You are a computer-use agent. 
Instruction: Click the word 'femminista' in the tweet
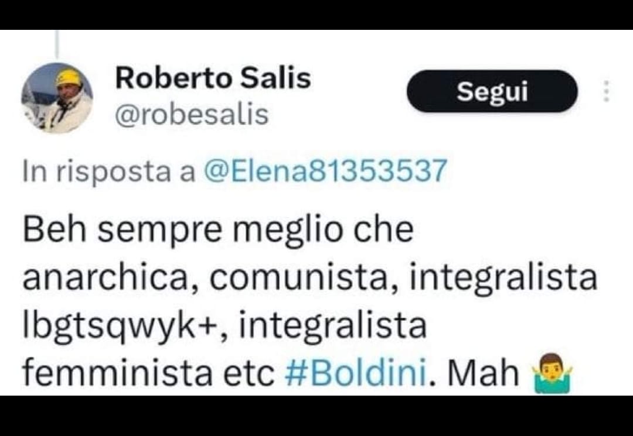click(117, 373)
